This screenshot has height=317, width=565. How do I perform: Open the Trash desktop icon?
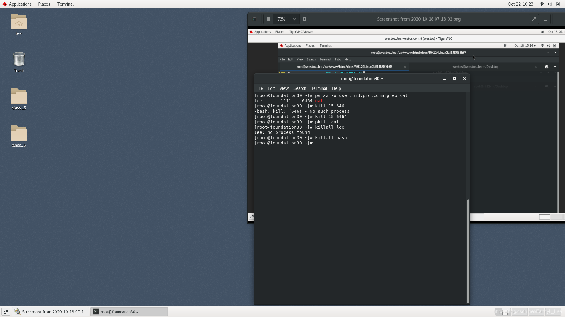pyautogui.click(x=19, y=60)
